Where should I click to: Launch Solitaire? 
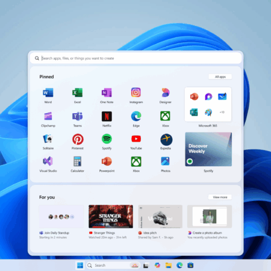(48, 139)
